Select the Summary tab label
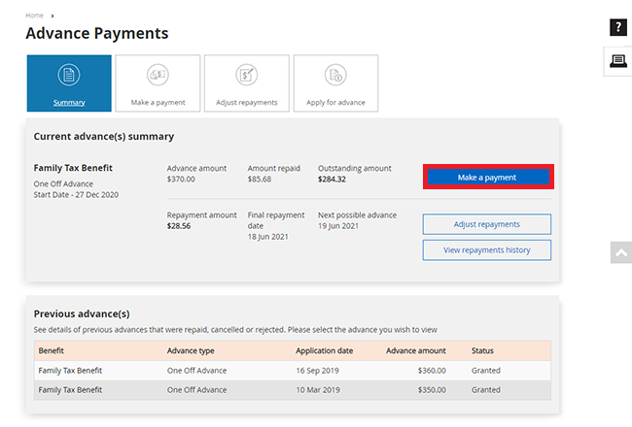 68,102
